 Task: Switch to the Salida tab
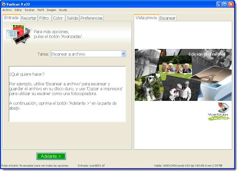[x=72, y=18]
